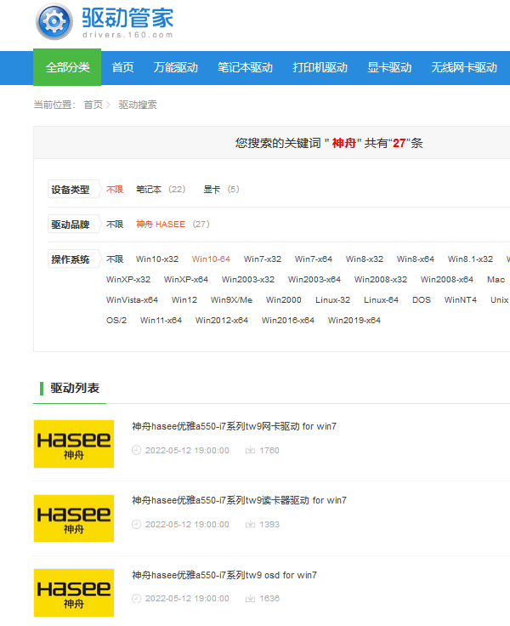Open 神舟hasee优雅a550-i7系列tw9网卡驱动 for win7
The image size is (510, 626).
[235, 426]
